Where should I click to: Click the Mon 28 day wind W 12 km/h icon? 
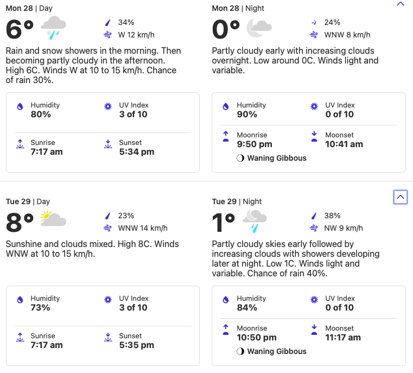[x=108, y=35]
